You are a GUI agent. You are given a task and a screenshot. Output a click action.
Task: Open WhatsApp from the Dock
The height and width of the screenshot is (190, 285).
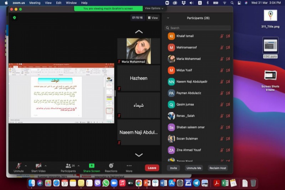[106, 183]
